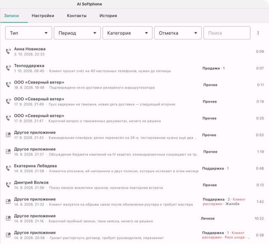Open summary Грозит расторгнуть договор
This screenshot has width=269, height=244.
(x=107, y=238)
